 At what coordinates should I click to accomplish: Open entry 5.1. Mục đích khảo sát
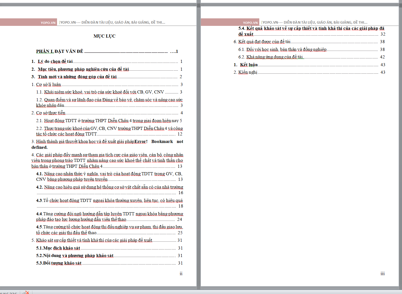point(109,248)
